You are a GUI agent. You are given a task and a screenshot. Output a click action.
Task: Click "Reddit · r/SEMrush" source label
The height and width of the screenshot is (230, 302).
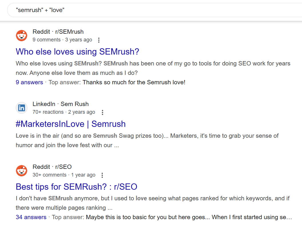(58, 31)
